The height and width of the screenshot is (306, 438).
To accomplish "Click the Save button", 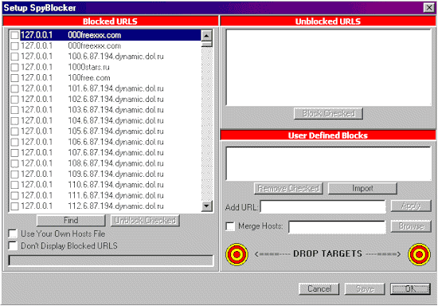I will pyautogui.click(x=365, y=288).
